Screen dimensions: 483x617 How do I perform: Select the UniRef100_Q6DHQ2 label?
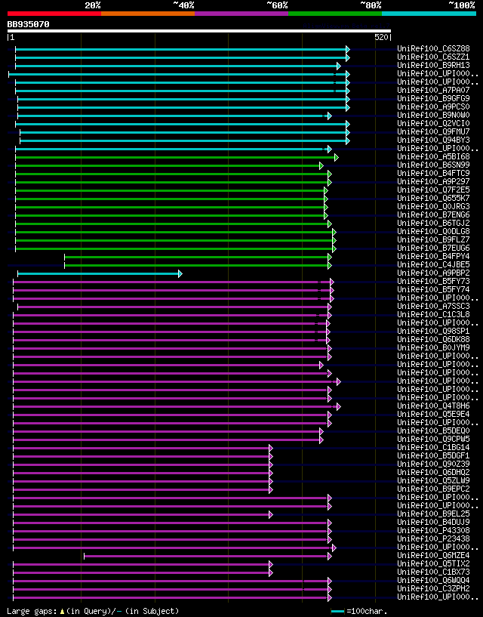click(x=433, y=472)
